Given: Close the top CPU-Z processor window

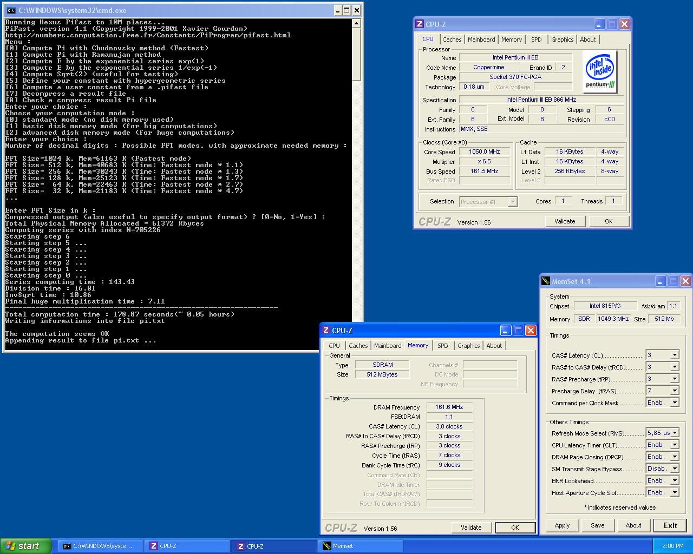Looking at the screenshot, I should 624,24.
